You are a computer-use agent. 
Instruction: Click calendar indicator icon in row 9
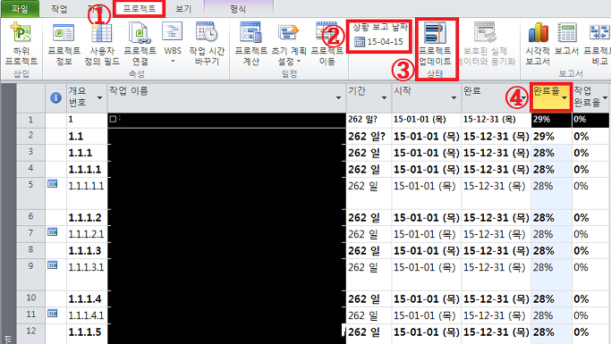52,265
